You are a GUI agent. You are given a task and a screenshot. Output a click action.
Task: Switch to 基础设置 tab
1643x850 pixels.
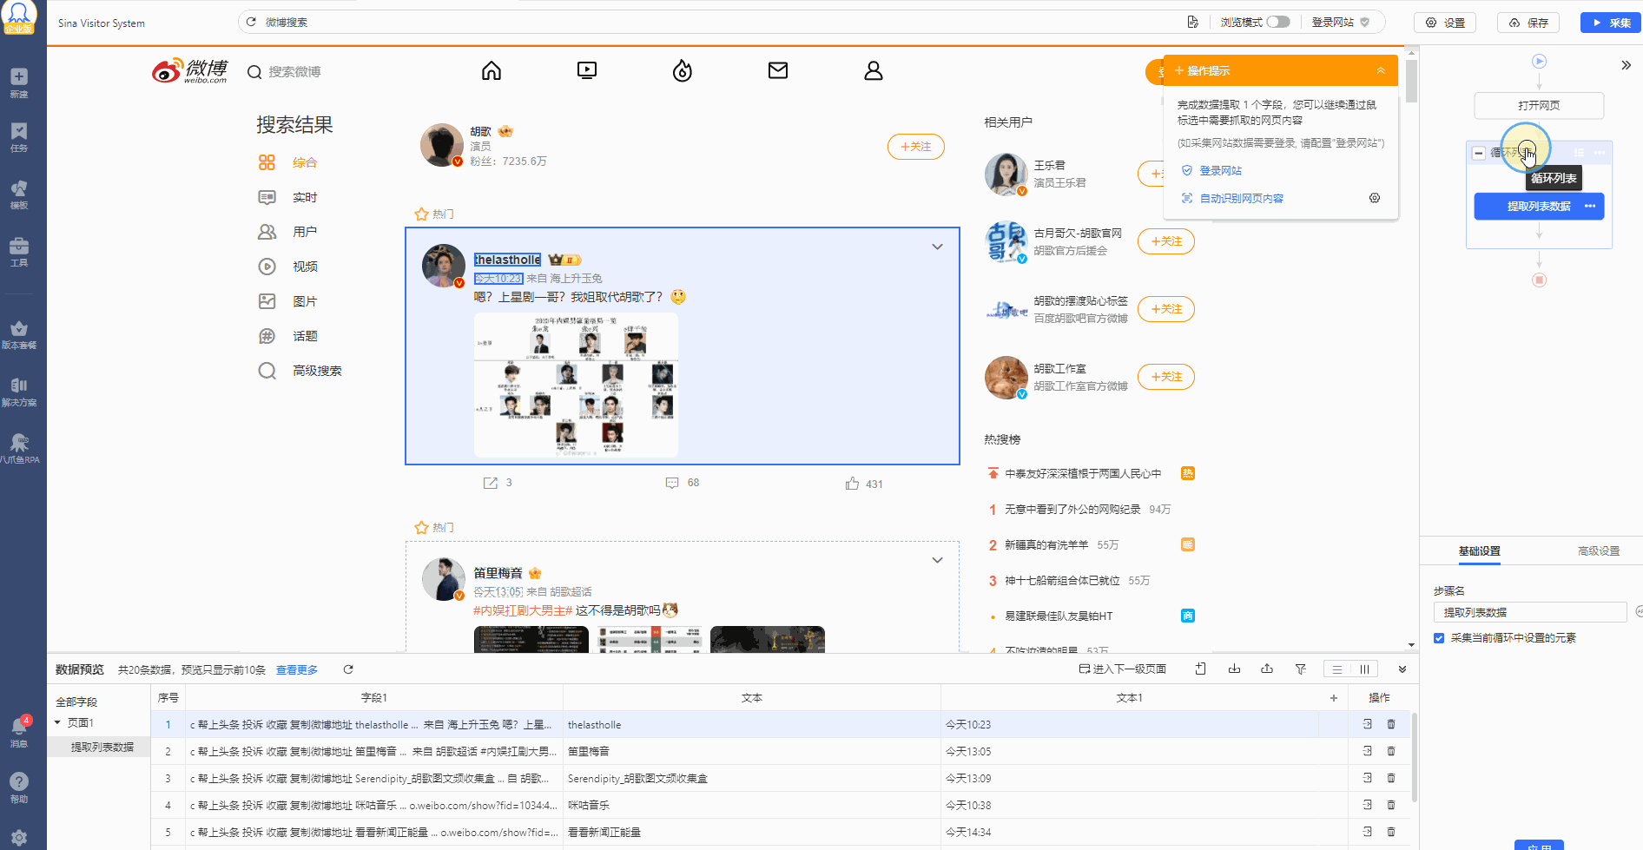1480,550
